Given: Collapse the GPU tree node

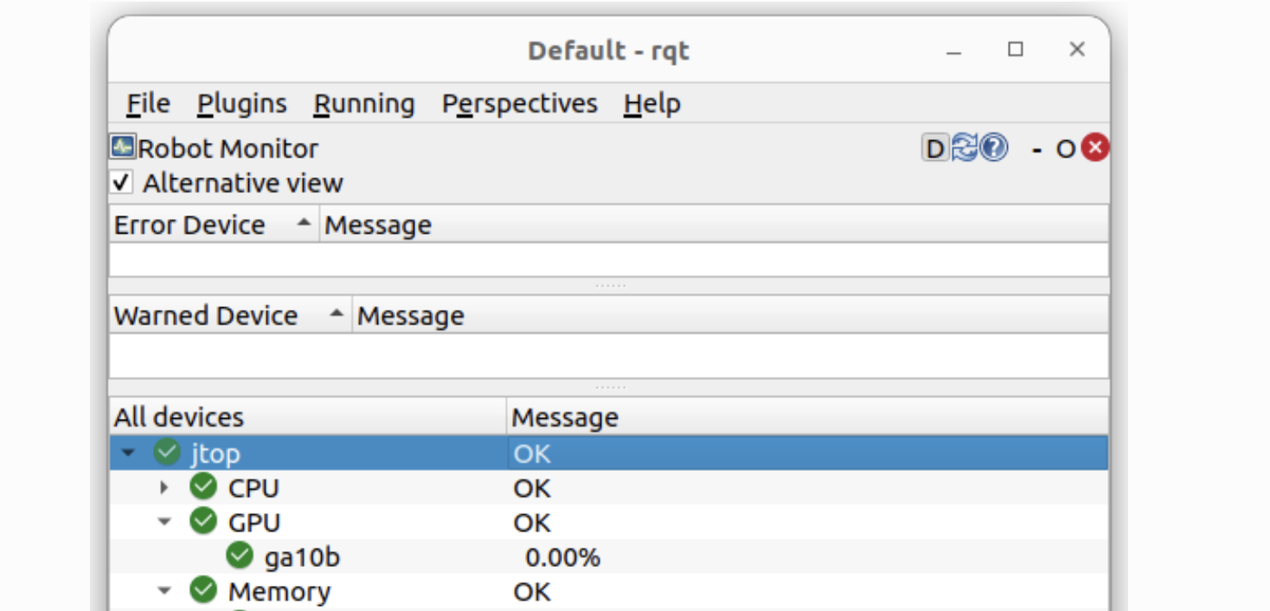Looking at the screenshot, I should click(164, 523).
